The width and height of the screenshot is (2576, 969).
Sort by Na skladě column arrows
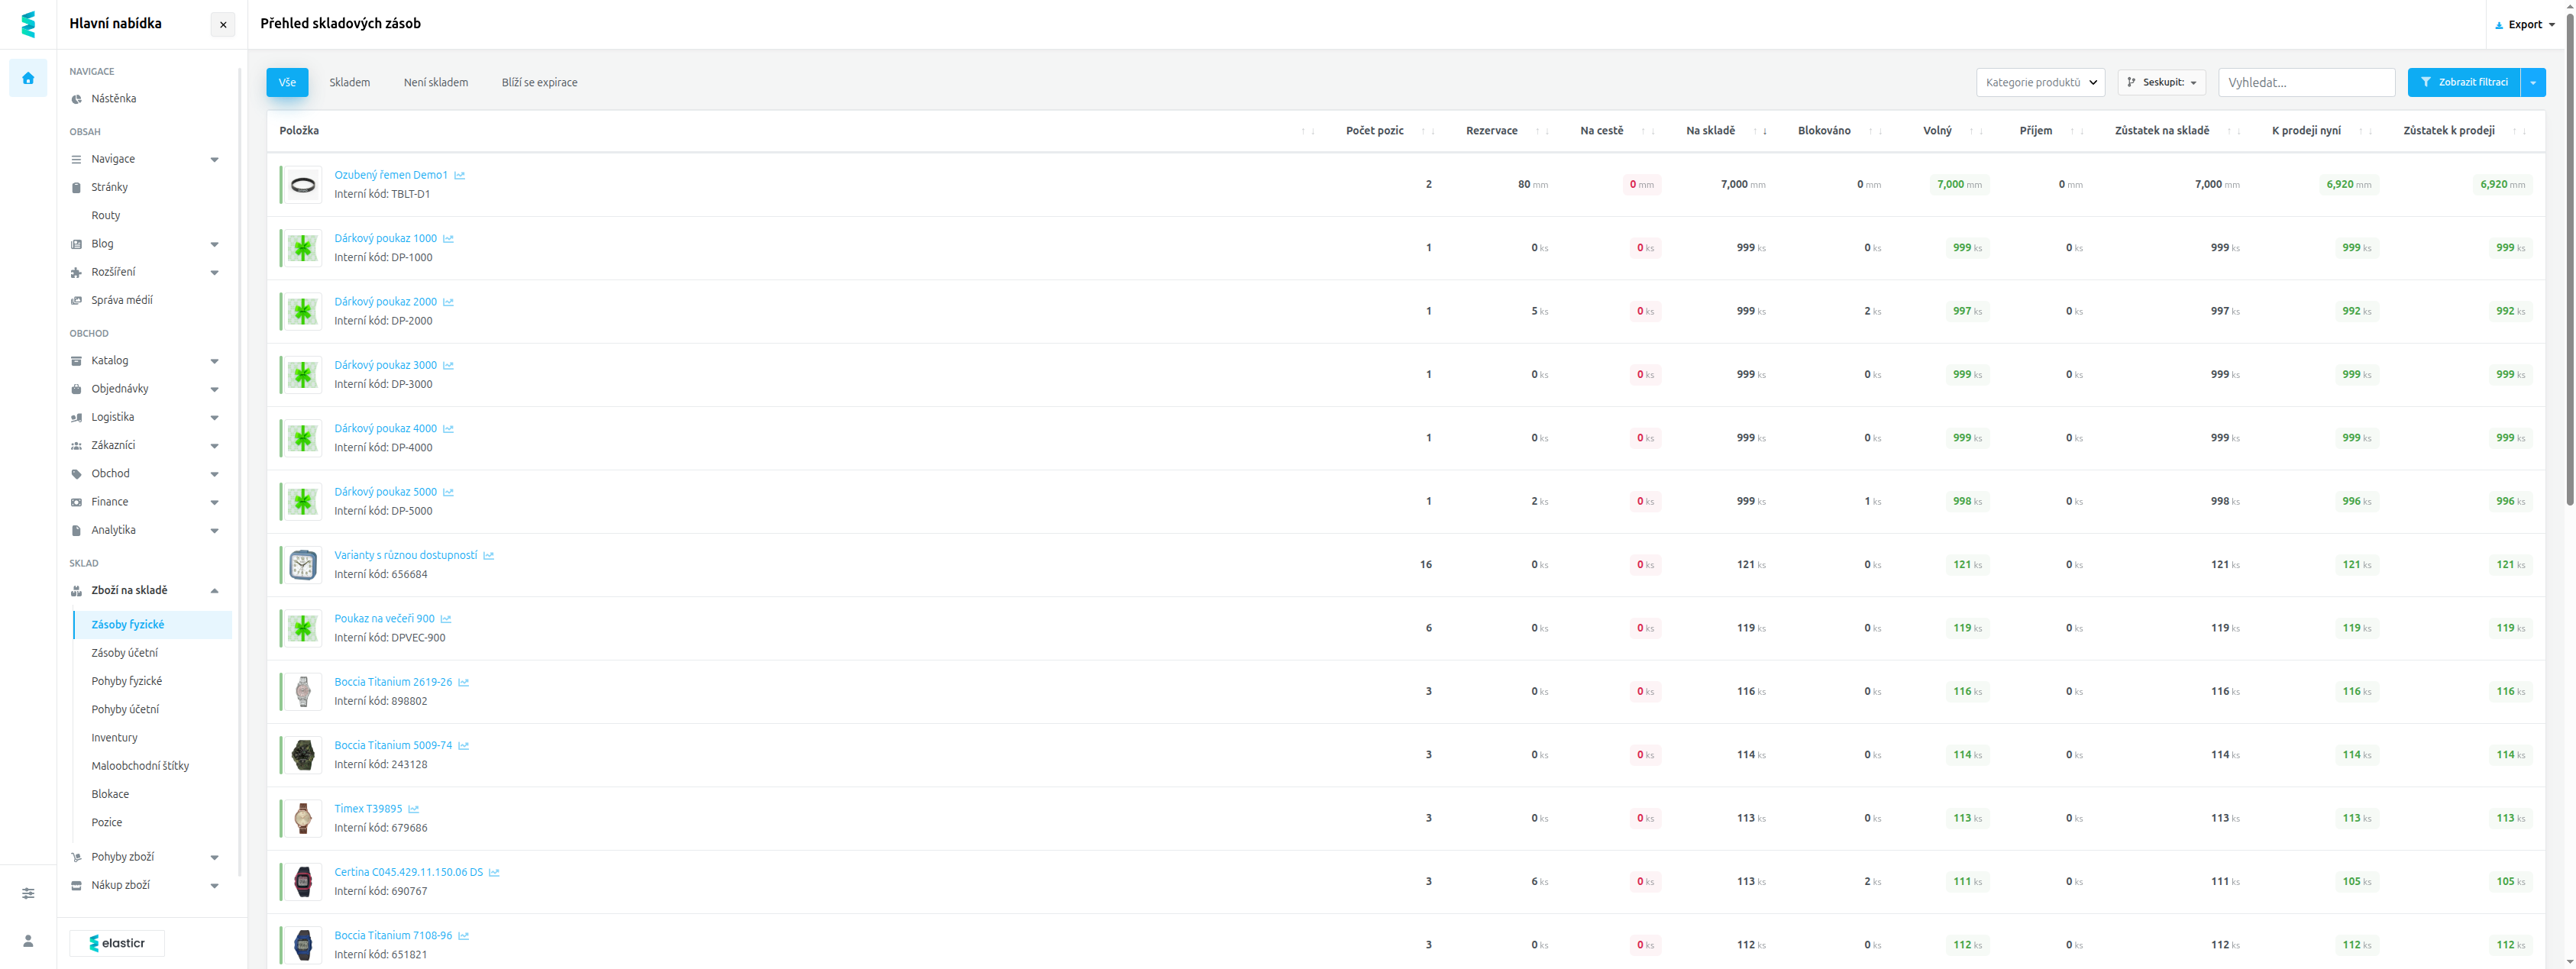click(x=1760, y=131)
